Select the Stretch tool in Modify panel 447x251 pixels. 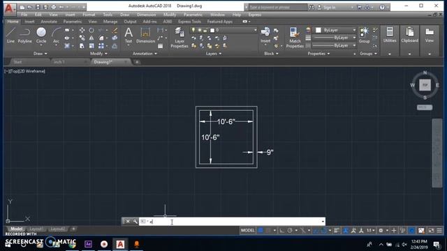(x=82, y=45)
